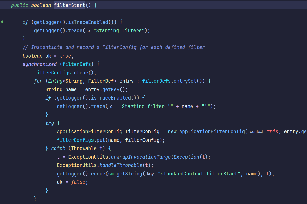307x204 pixels.
Task: Click the "Starting filters" string literal
Action: (119, 31)
